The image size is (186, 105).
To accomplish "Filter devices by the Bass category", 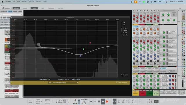I will (2, 20).
